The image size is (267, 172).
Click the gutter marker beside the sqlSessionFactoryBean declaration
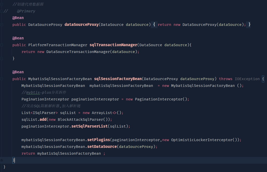coord(2,79)
